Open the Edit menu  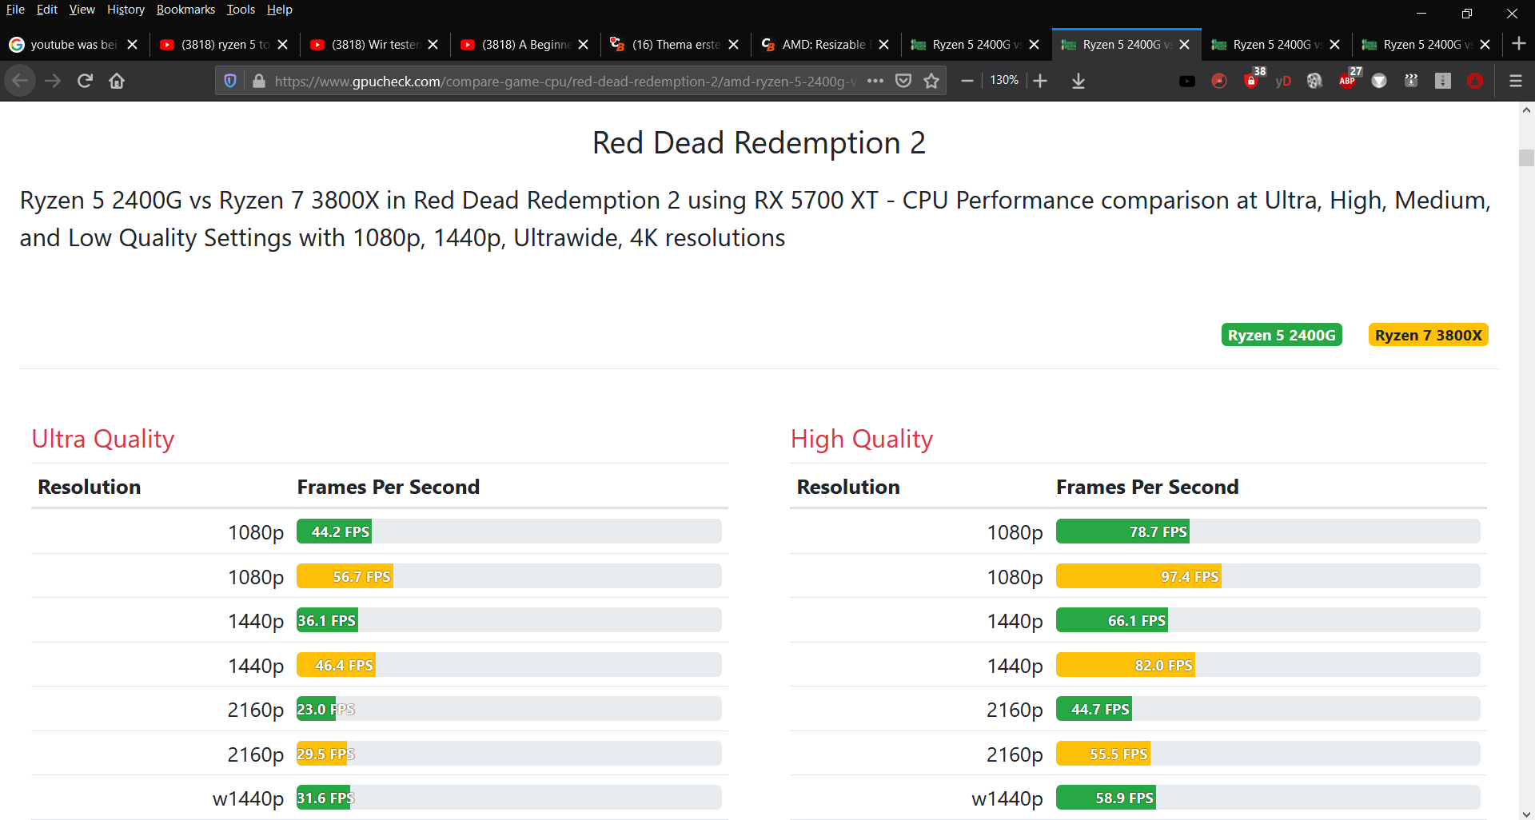tap(47, 10)
